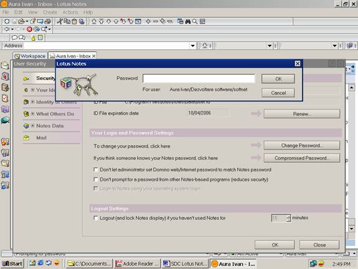The height and width of the screenshot is (269, 358).
Task: Switch to SDC Lotus Not... taskbar button
Action: tap(185, 264)
